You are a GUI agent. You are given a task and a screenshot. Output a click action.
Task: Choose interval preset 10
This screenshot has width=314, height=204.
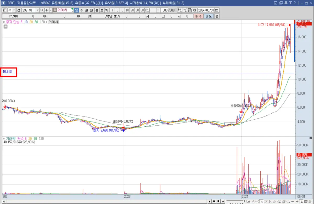[127, 10]
